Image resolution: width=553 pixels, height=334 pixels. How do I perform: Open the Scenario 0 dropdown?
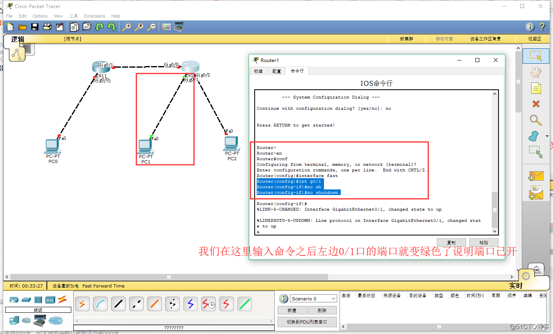(314, 299)
